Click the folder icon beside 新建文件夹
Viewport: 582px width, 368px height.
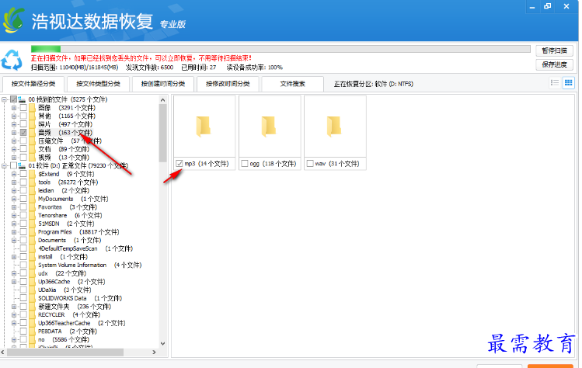(33, 307)
